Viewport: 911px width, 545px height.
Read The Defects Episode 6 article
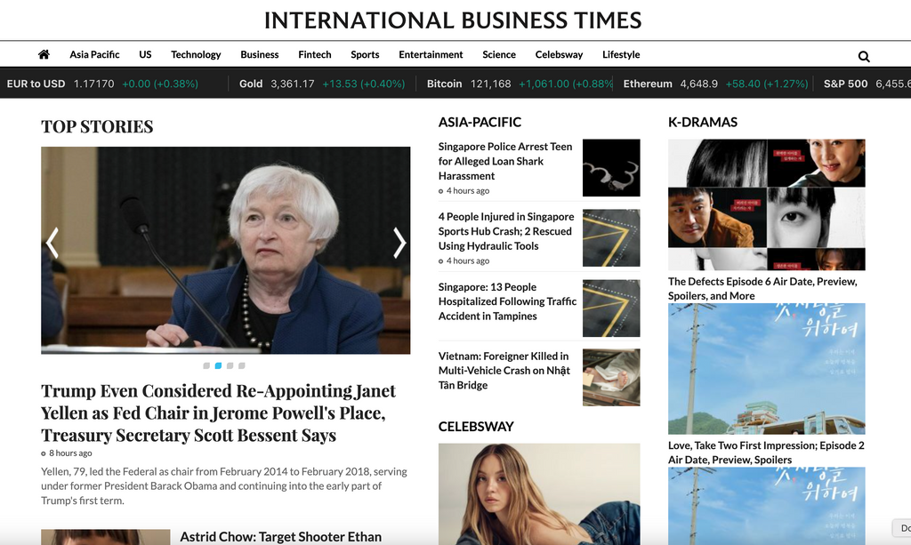(x=762, y=288)
